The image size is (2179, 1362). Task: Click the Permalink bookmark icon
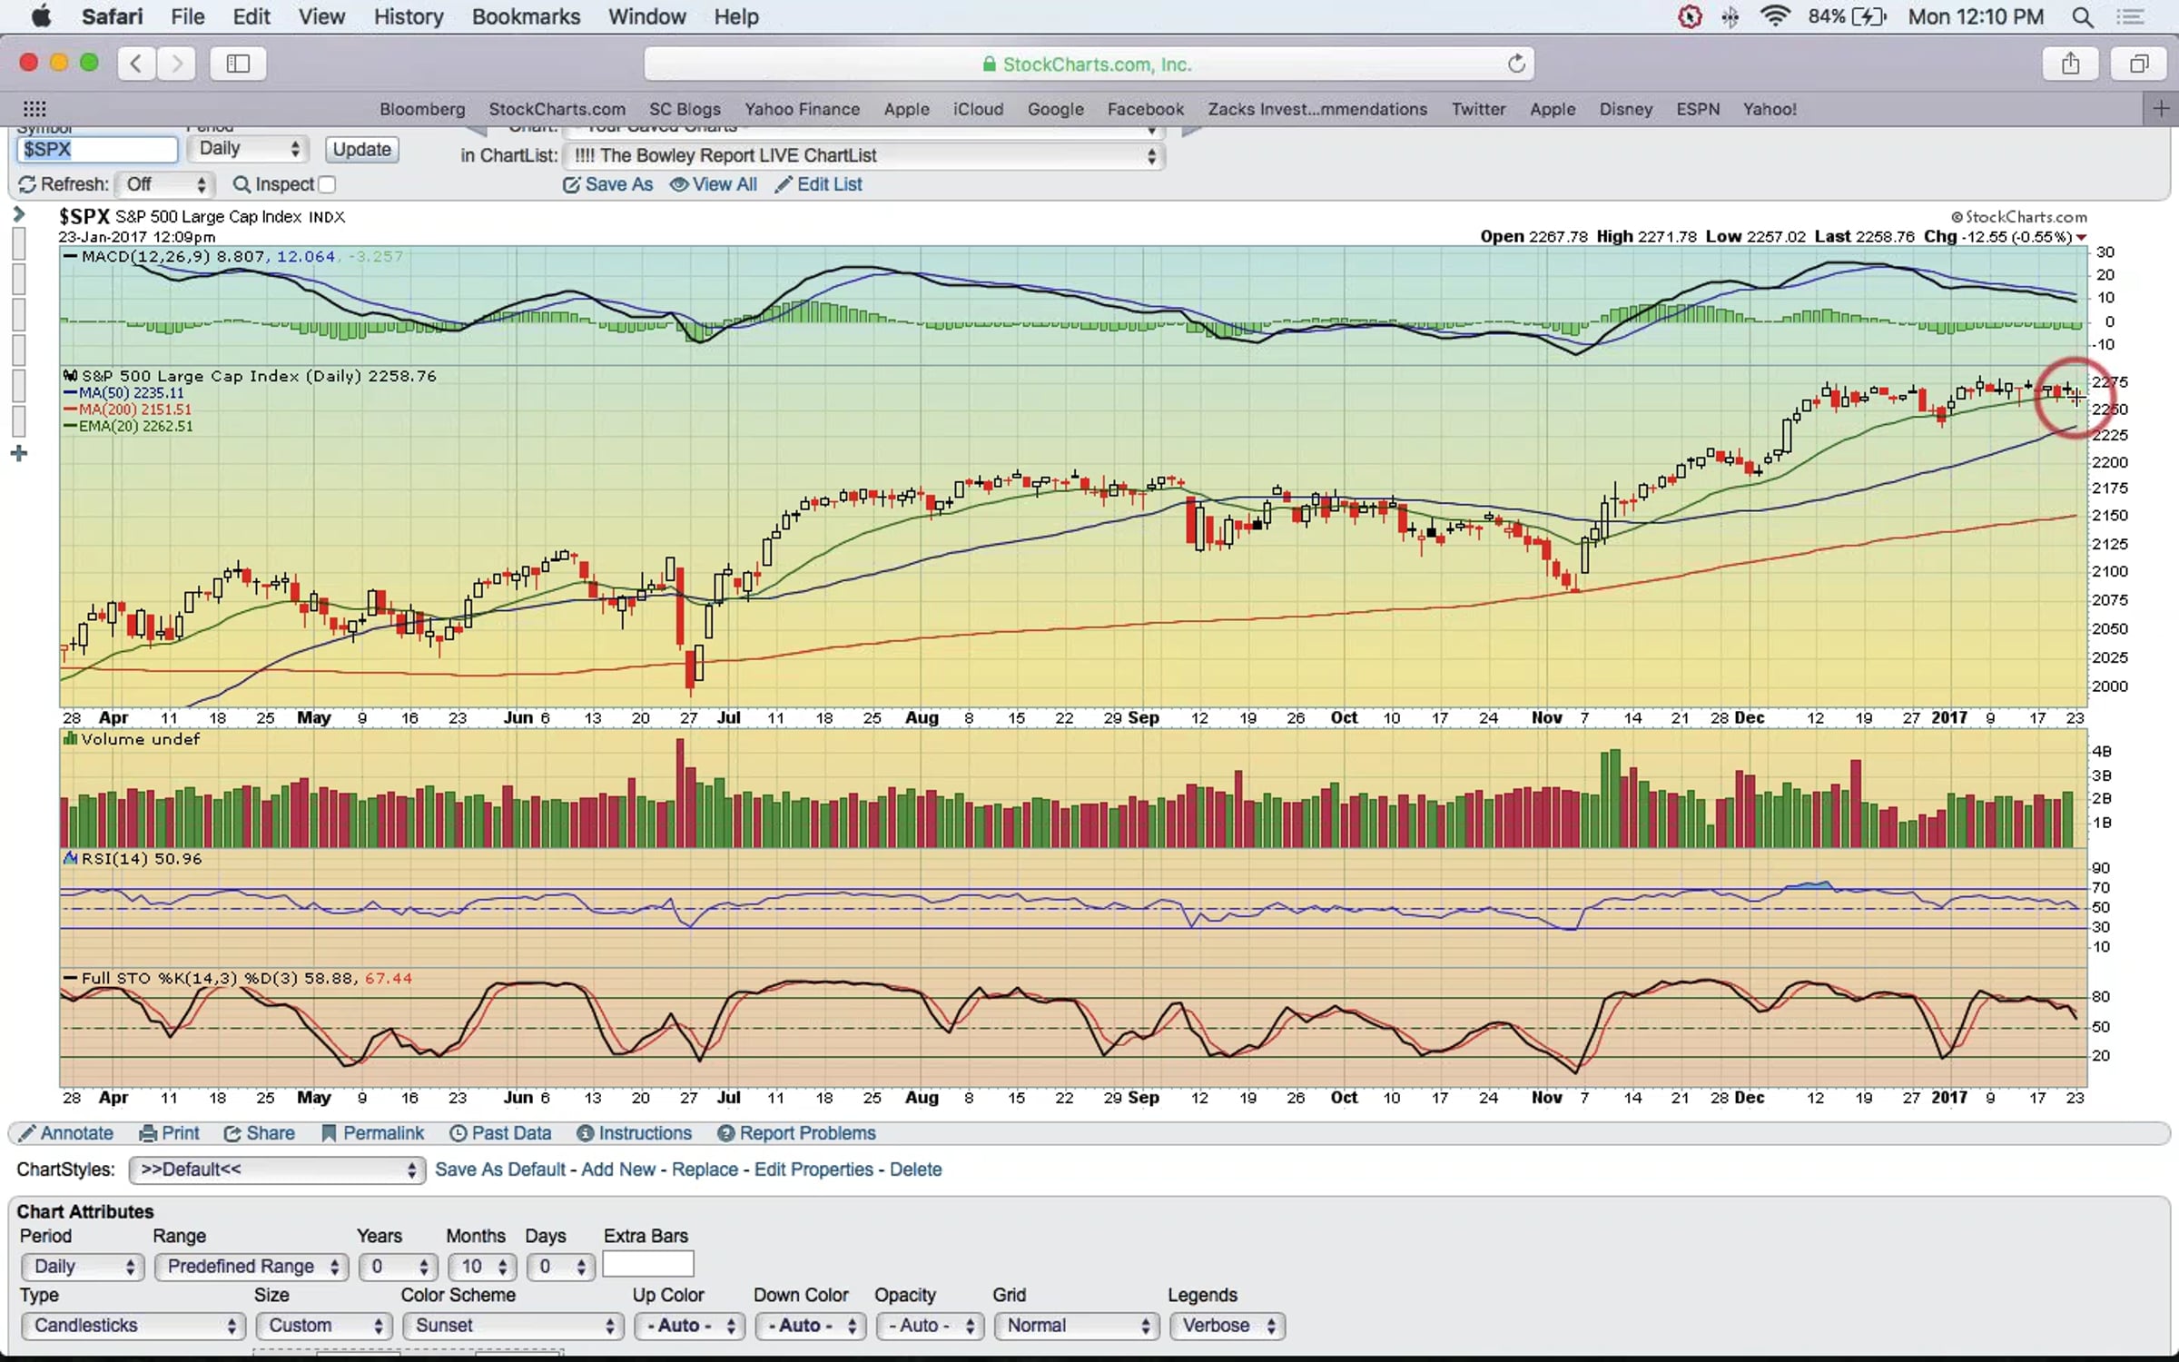click(329, 1133)
